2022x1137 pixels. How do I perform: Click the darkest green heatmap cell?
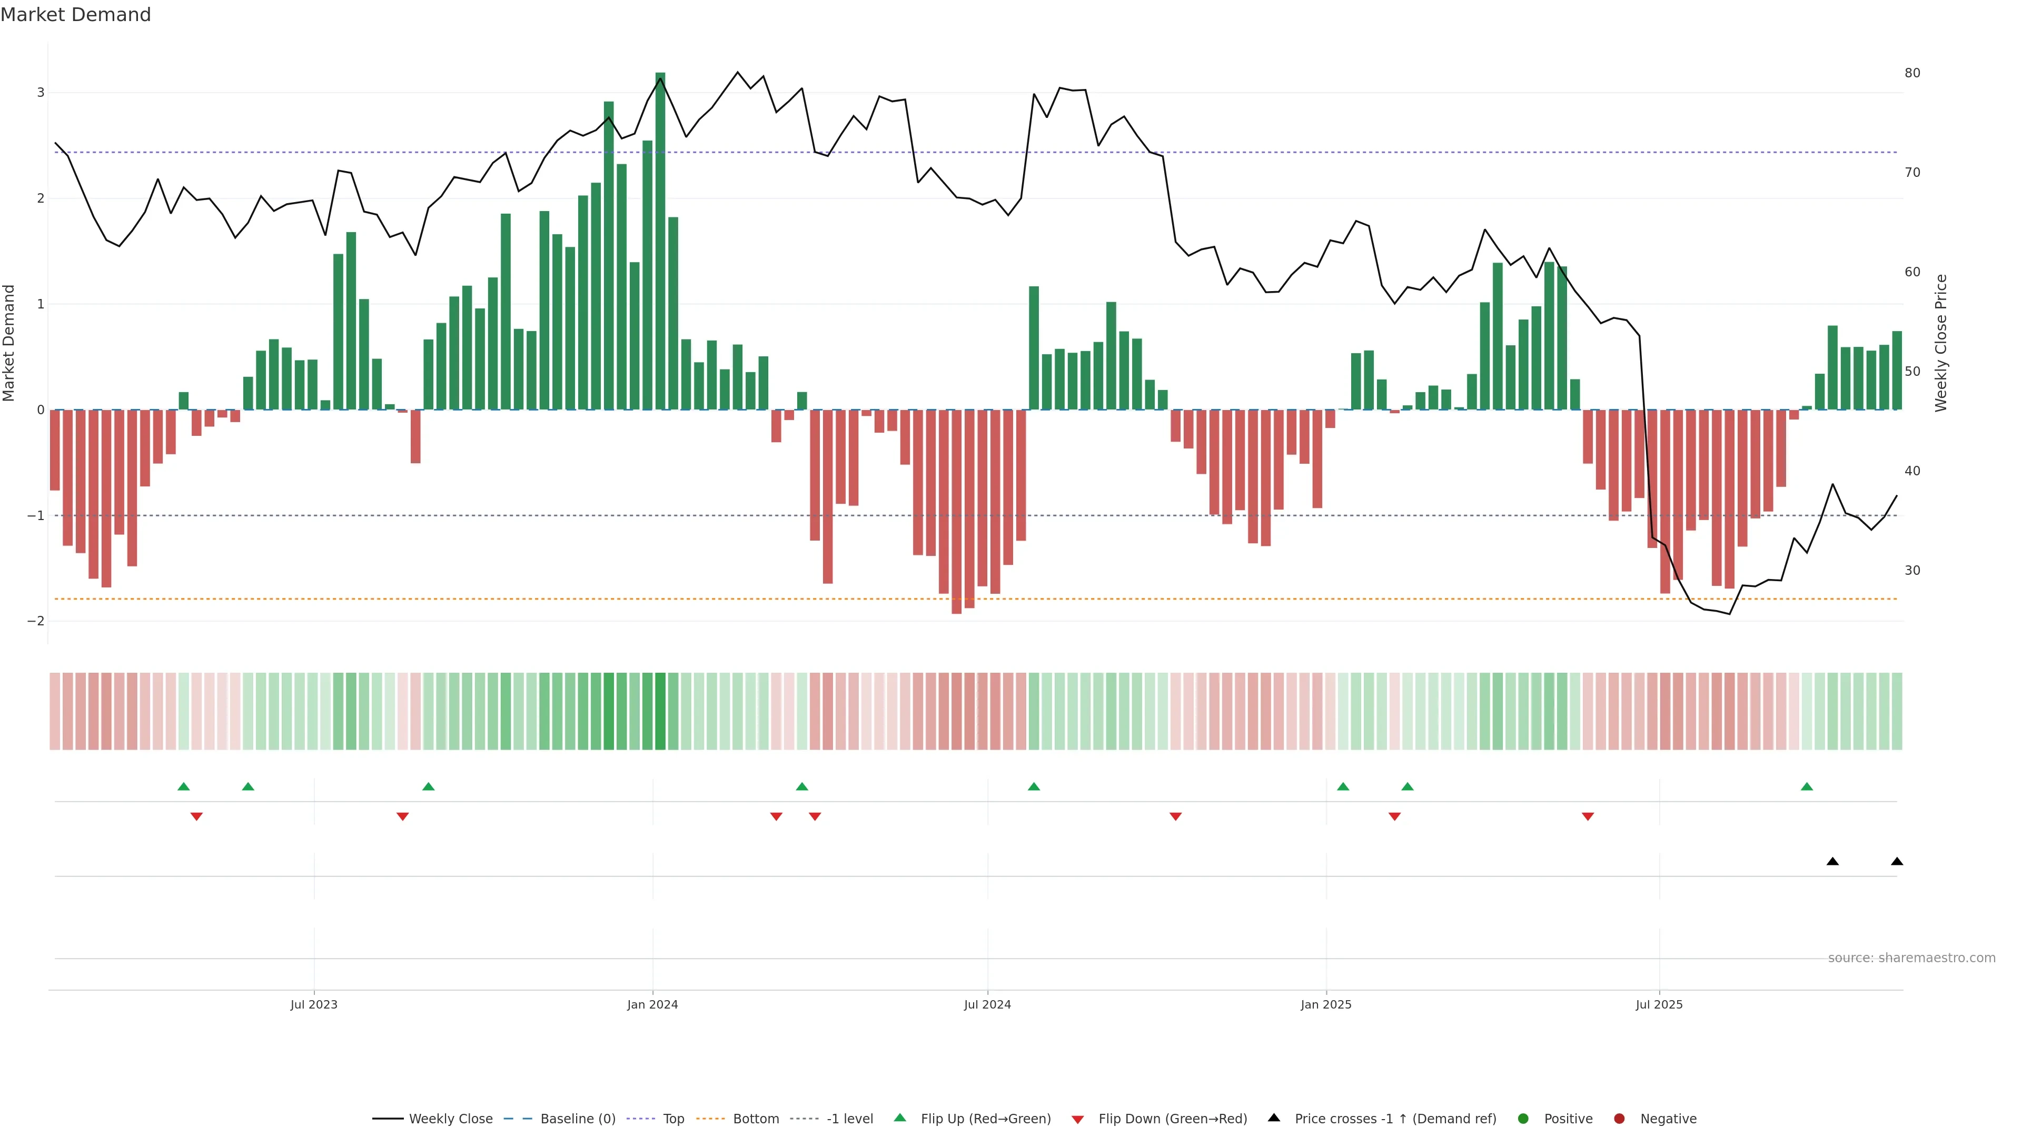660,711
